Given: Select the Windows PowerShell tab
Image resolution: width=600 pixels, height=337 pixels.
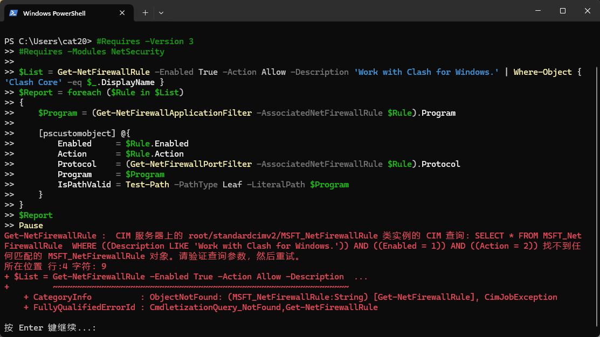Looking at the screenshot, I should [x=54, y=13].
